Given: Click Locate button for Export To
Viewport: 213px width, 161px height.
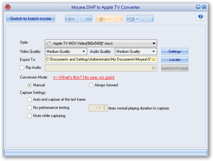Looking at the screenshot, I should pos(175,60).
